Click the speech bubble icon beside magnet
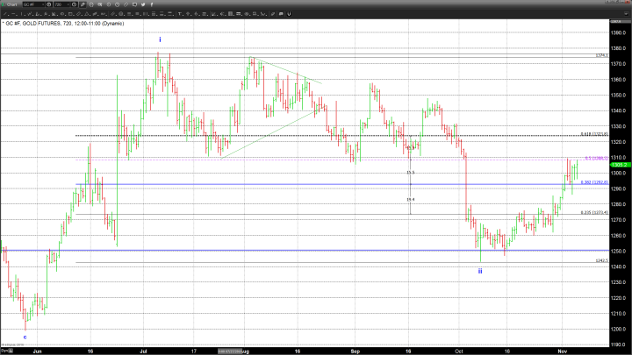632x355 pixels. (281, 14)
